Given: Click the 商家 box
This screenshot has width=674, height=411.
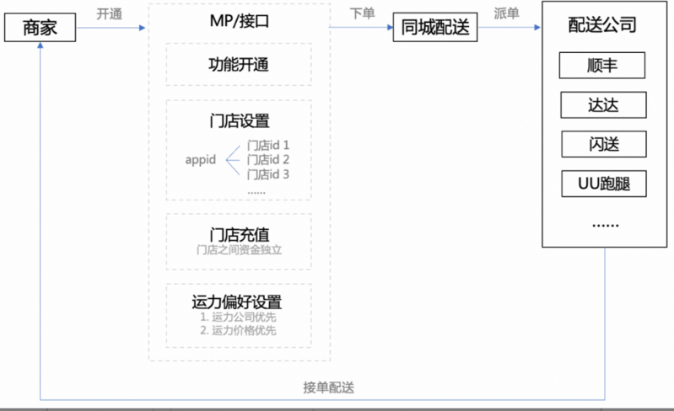Looking at the screenshot, I should [40, 30].
